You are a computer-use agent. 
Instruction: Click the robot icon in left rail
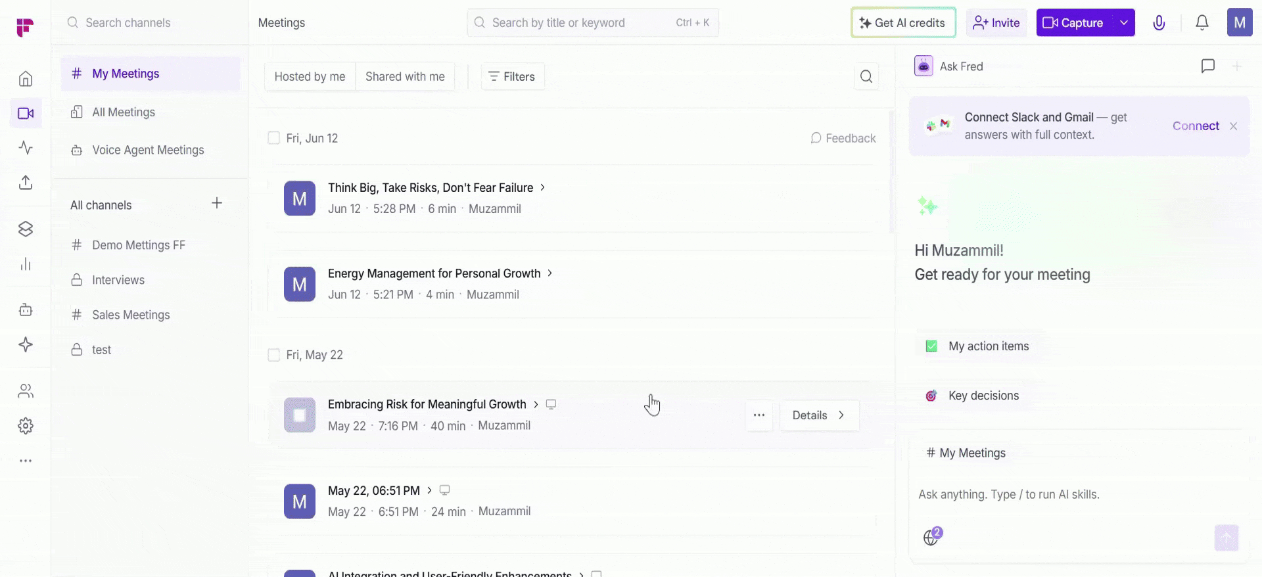click(26, 310)
